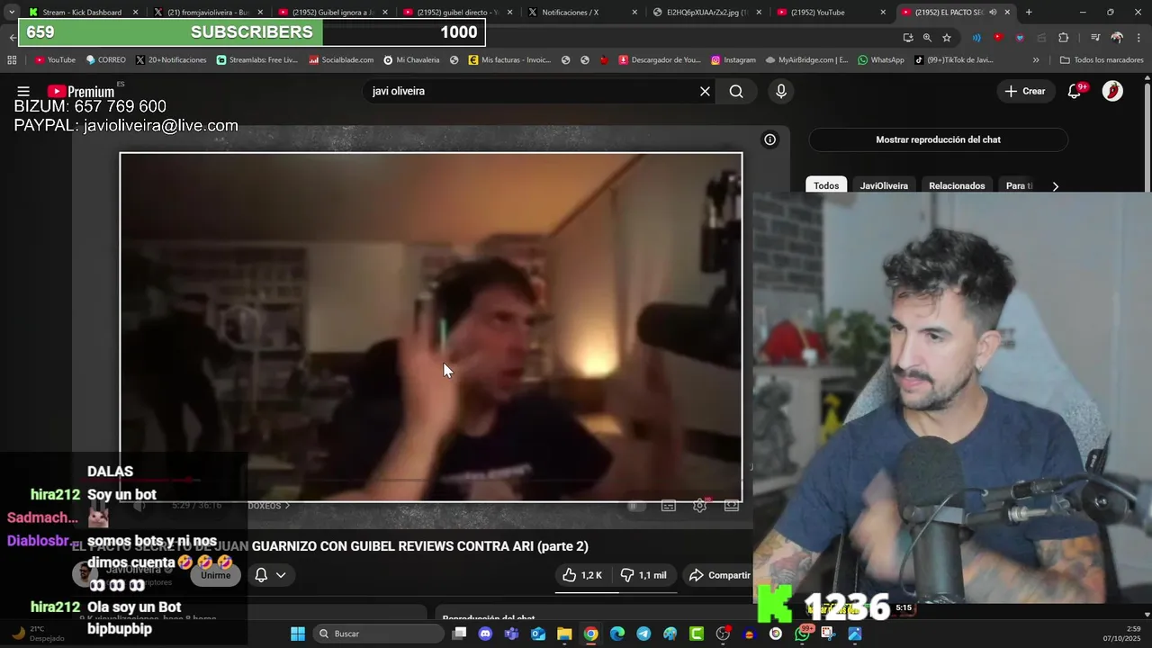Toggle subtitles on the player
1152x648 pixels.
pyautogui.click(x=669, y=506)
